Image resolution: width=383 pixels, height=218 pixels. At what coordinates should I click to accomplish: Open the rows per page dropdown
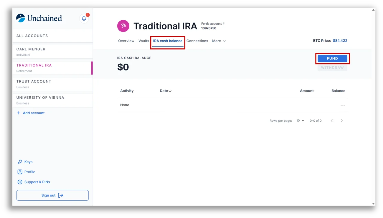pos(300,121)
